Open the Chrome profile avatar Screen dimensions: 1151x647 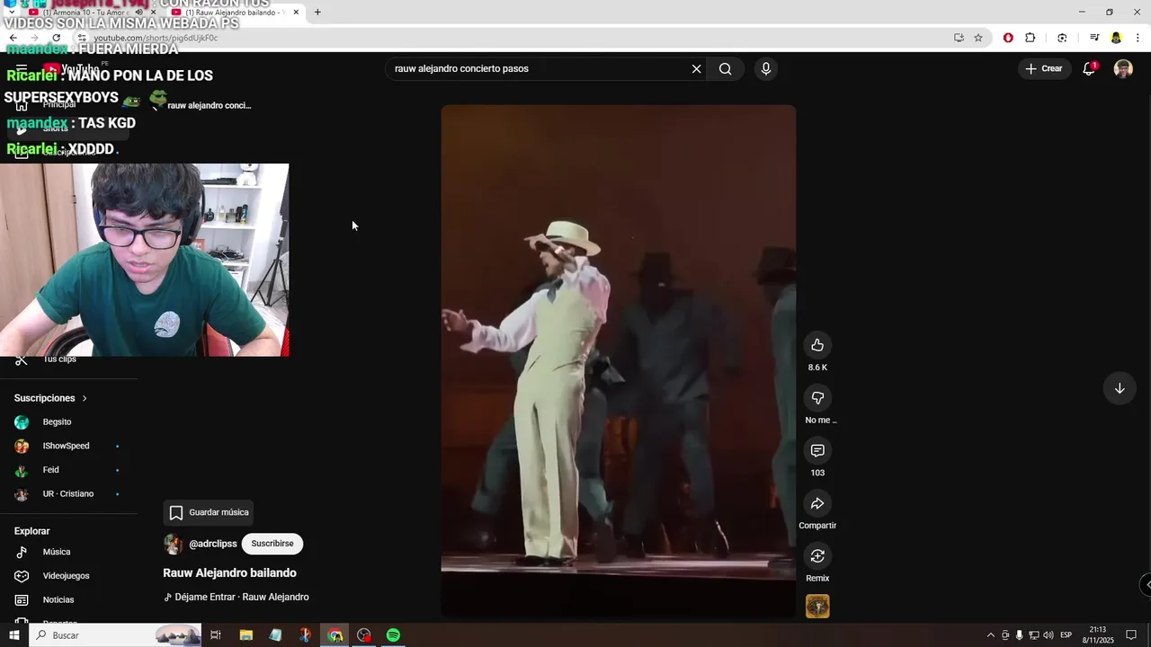1116,38
